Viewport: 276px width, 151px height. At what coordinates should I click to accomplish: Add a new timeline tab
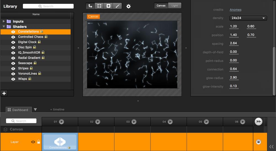point(57,110)
